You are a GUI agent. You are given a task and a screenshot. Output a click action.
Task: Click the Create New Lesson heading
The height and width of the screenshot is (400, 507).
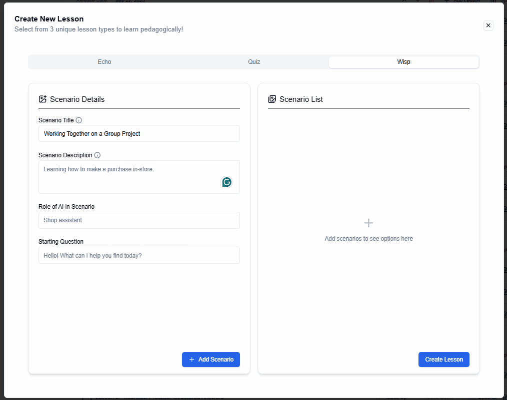coord(49,19)
